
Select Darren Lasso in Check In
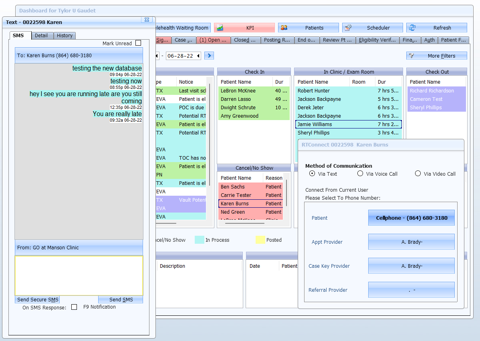[254, 99]
